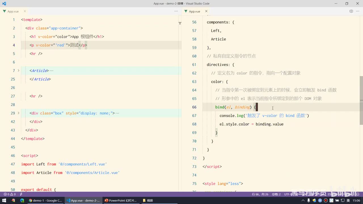Image resolution: width=363 pixels, height=204 pixels.
Task: Click line number 66 in the right editor
Action: click(x=194, y=107)
